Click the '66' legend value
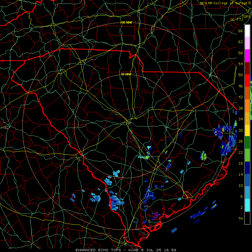 pyautogui.click(x=241, y=31)
